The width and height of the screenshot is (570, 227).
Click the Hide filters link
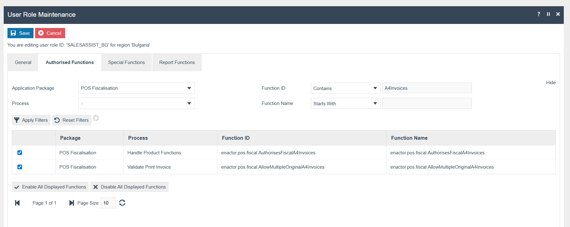(551, 83)
